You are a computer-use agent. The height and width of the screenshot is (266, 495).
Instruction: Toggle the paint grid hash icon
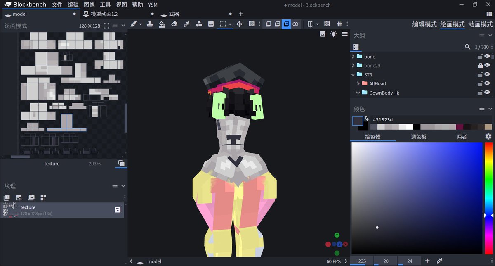point(339,24)
